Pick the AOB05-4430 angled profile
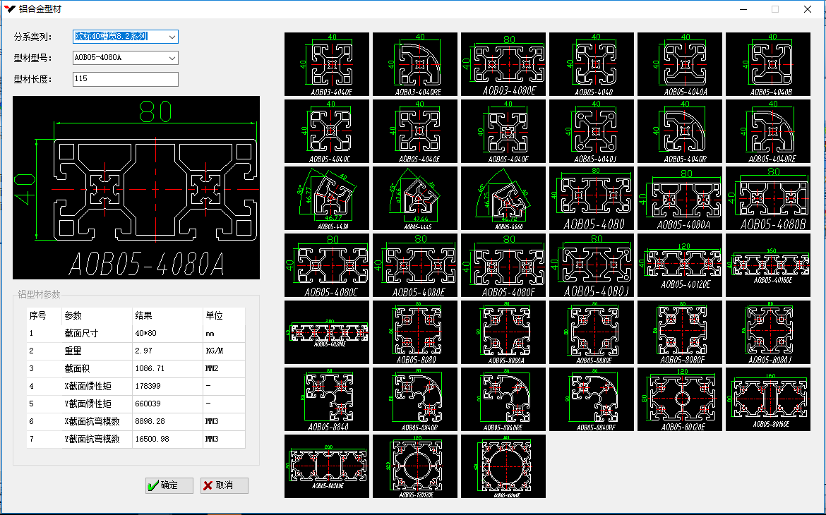This screenshot has height=515, width=826. (327, 198)
